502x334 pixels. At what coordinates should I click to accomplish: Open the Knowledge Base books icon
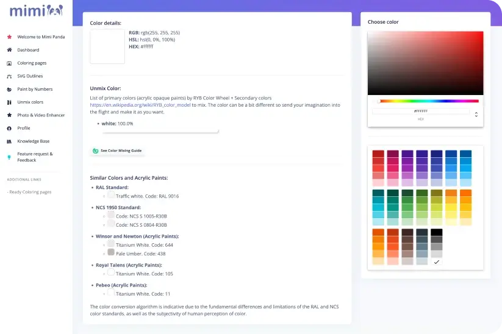tap(9, 141)
